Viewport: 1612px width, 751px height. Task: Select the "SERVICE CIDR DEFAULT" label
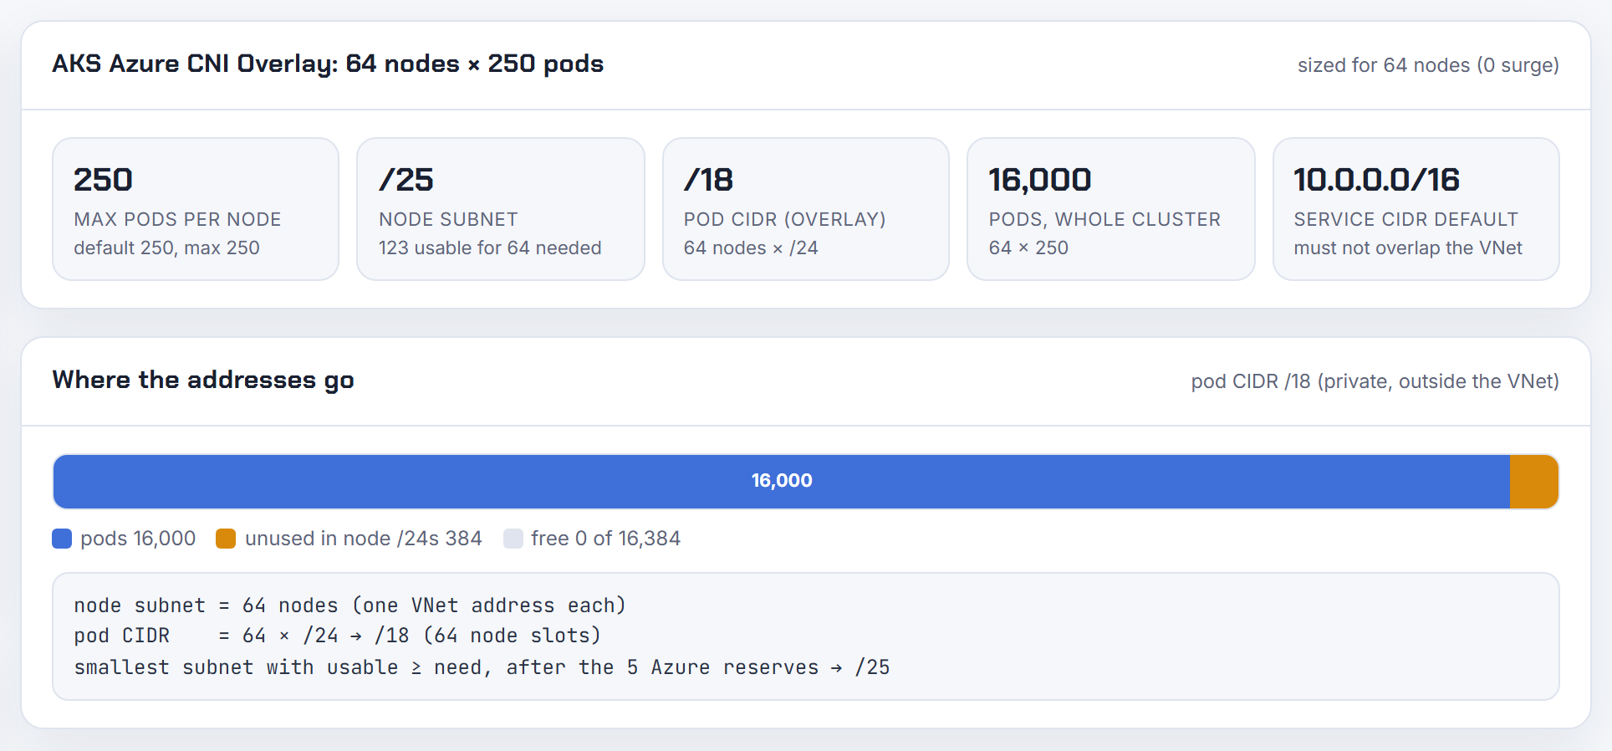click(x=1405, y=219)
